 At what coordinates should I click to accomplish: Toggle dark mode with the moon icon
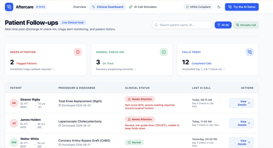[x=219, y=7]
